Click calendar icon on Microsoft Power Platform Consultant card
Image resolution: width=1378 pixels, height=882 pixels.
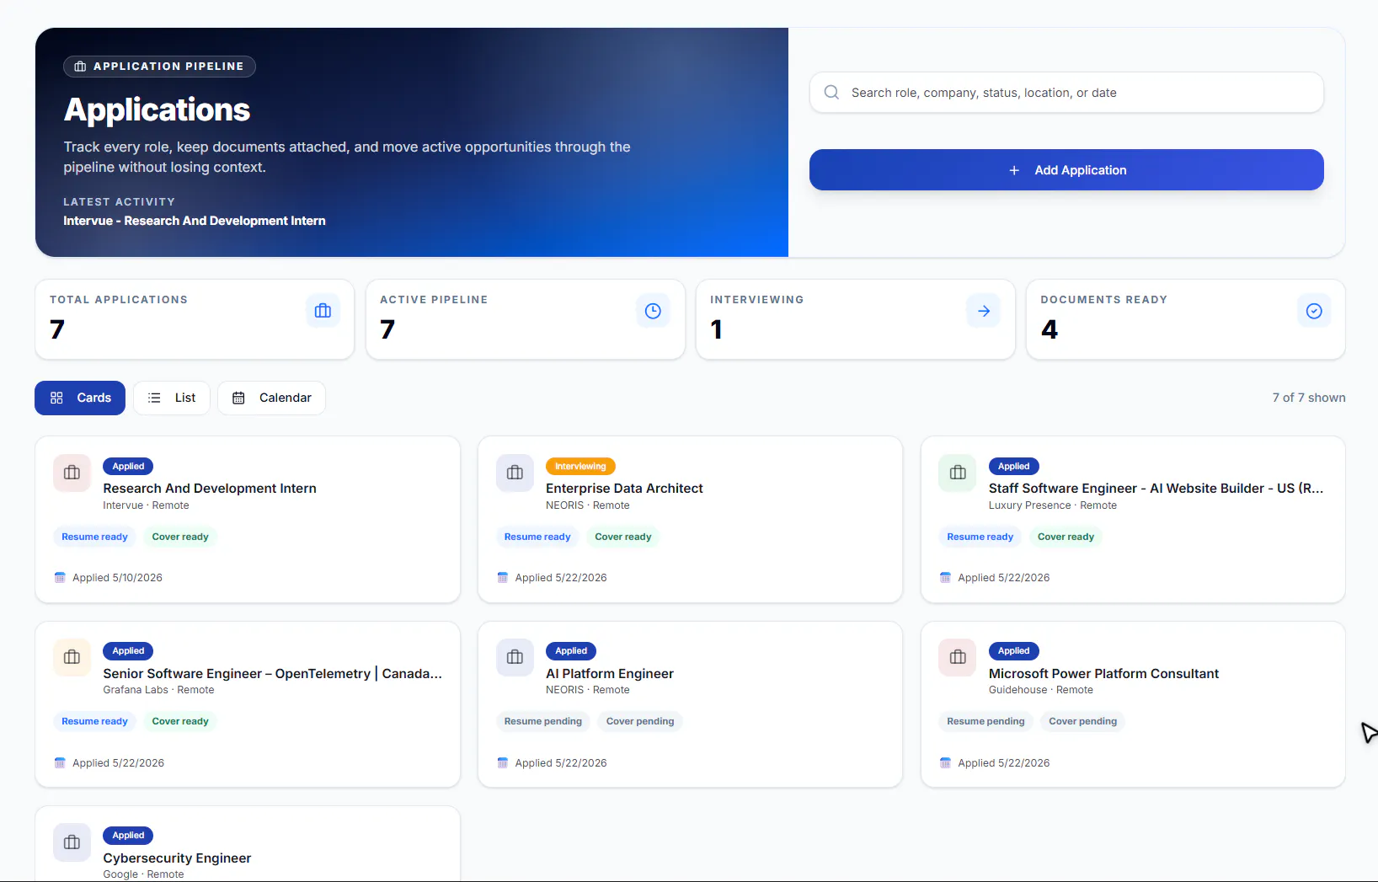pyautogui.click(x=945, y=763)
